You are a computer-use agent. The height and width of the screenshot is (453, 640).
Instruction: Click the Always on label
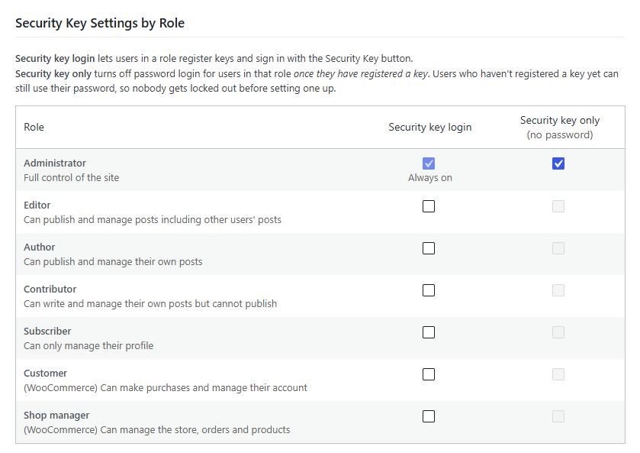click(x=429, y=178)
